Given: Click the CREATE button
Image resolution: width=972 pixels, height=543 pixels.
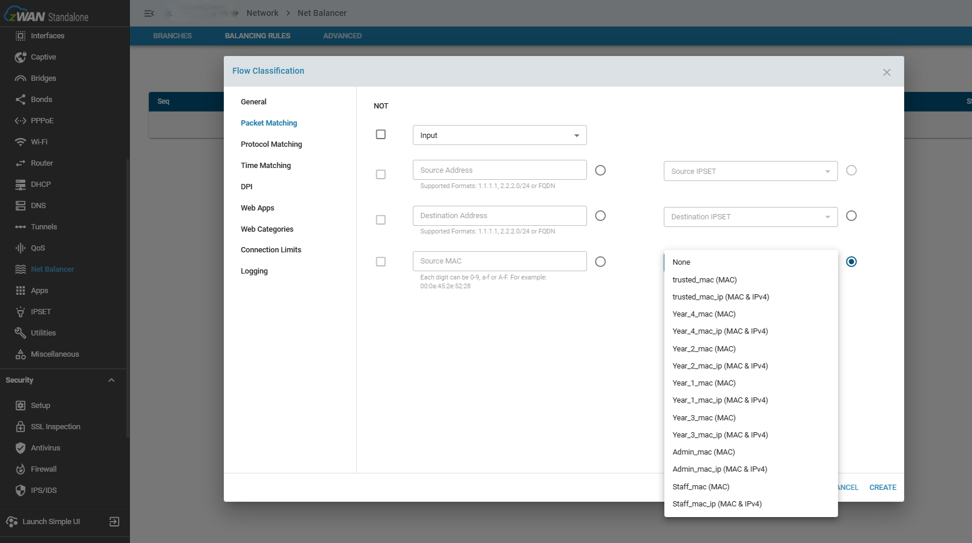Looking at the screenshot, I should (x=883, y=487).
